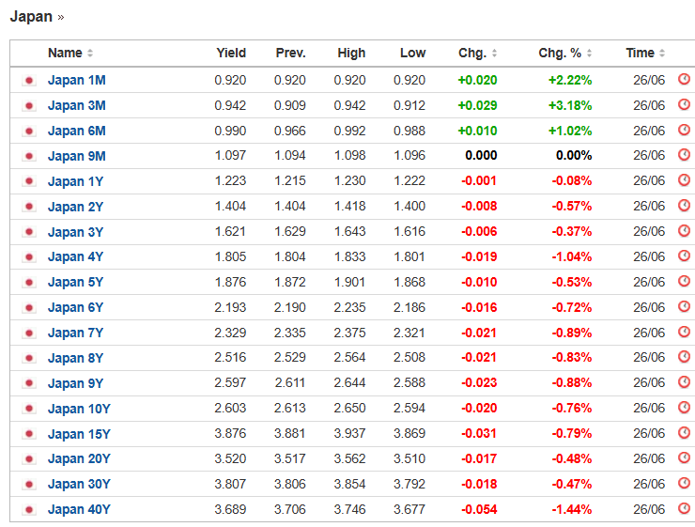Screen dimensions: 695x527
Task: Select the 3.517 previous value for Japan 20Y
Action: (x=290, y=458)
